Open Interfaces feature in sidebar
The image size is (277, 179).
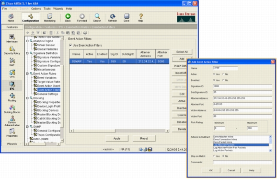pos(12,38)
